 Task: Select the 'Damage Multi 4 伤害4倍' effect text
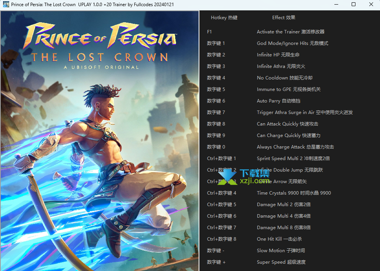pyautogui.click(x=284, y=216)
